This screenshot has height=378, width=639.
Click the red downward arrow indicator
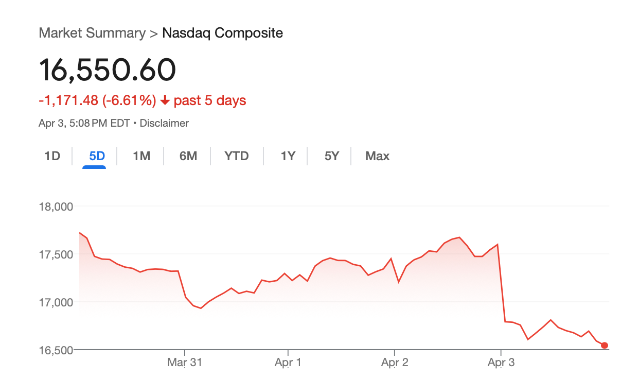coord(164,100)
